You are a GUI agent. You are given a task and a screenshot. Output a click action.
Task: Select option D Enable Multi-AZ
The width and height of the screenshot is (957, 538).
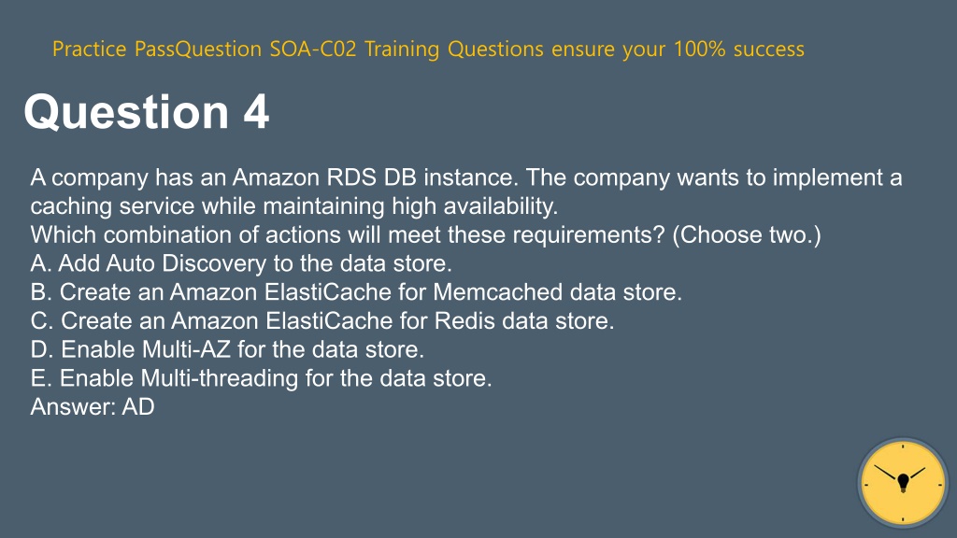tap(227, 349)
